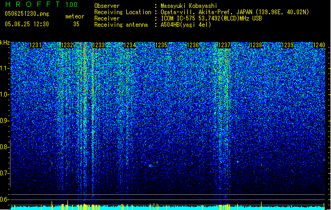Click observer name Masayuki Kobayashi

[x=189, y=6]
